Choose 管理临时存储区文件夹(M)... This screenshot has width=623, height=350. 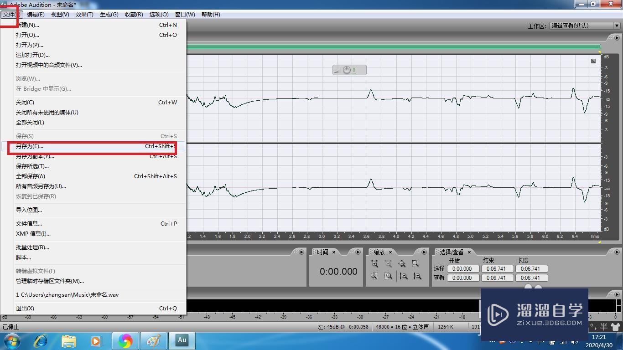tap(93, 281)
